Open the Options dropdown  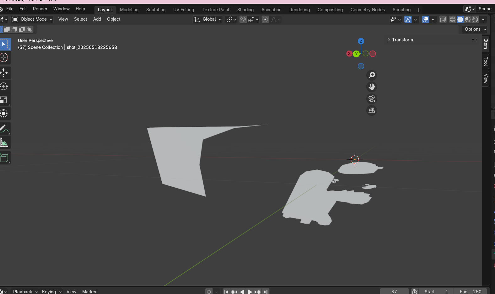click(x=475, y=29)
